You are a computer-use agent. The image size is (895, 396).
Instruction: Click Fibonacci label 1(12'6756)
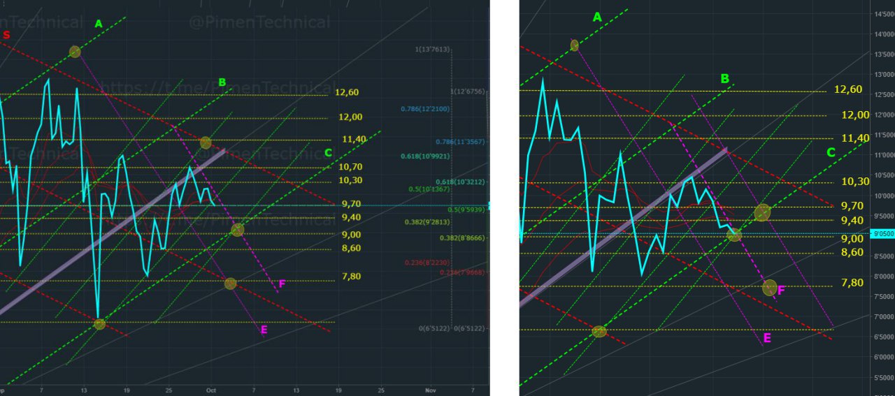pyautogui.click(x=469, y=91)
